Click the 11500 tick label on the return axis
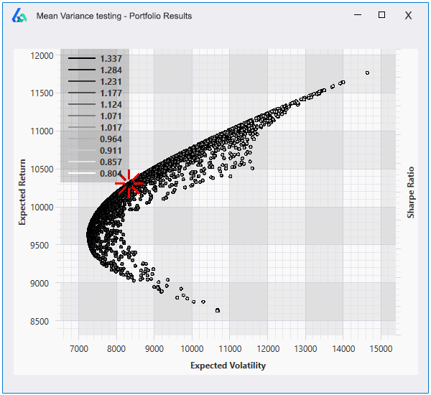 pyautogui.click(x=42, y=93)
